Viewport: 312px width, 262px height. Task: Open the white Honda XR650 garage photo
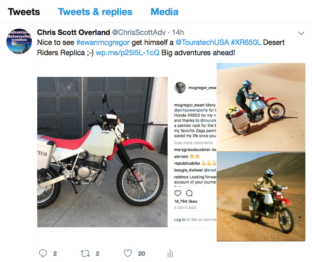tap(102, 152)
